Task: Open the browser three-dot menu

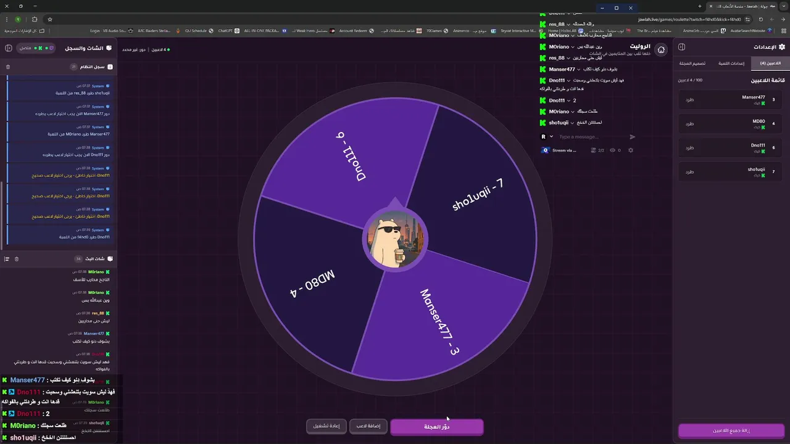Action: pos(7,19)
